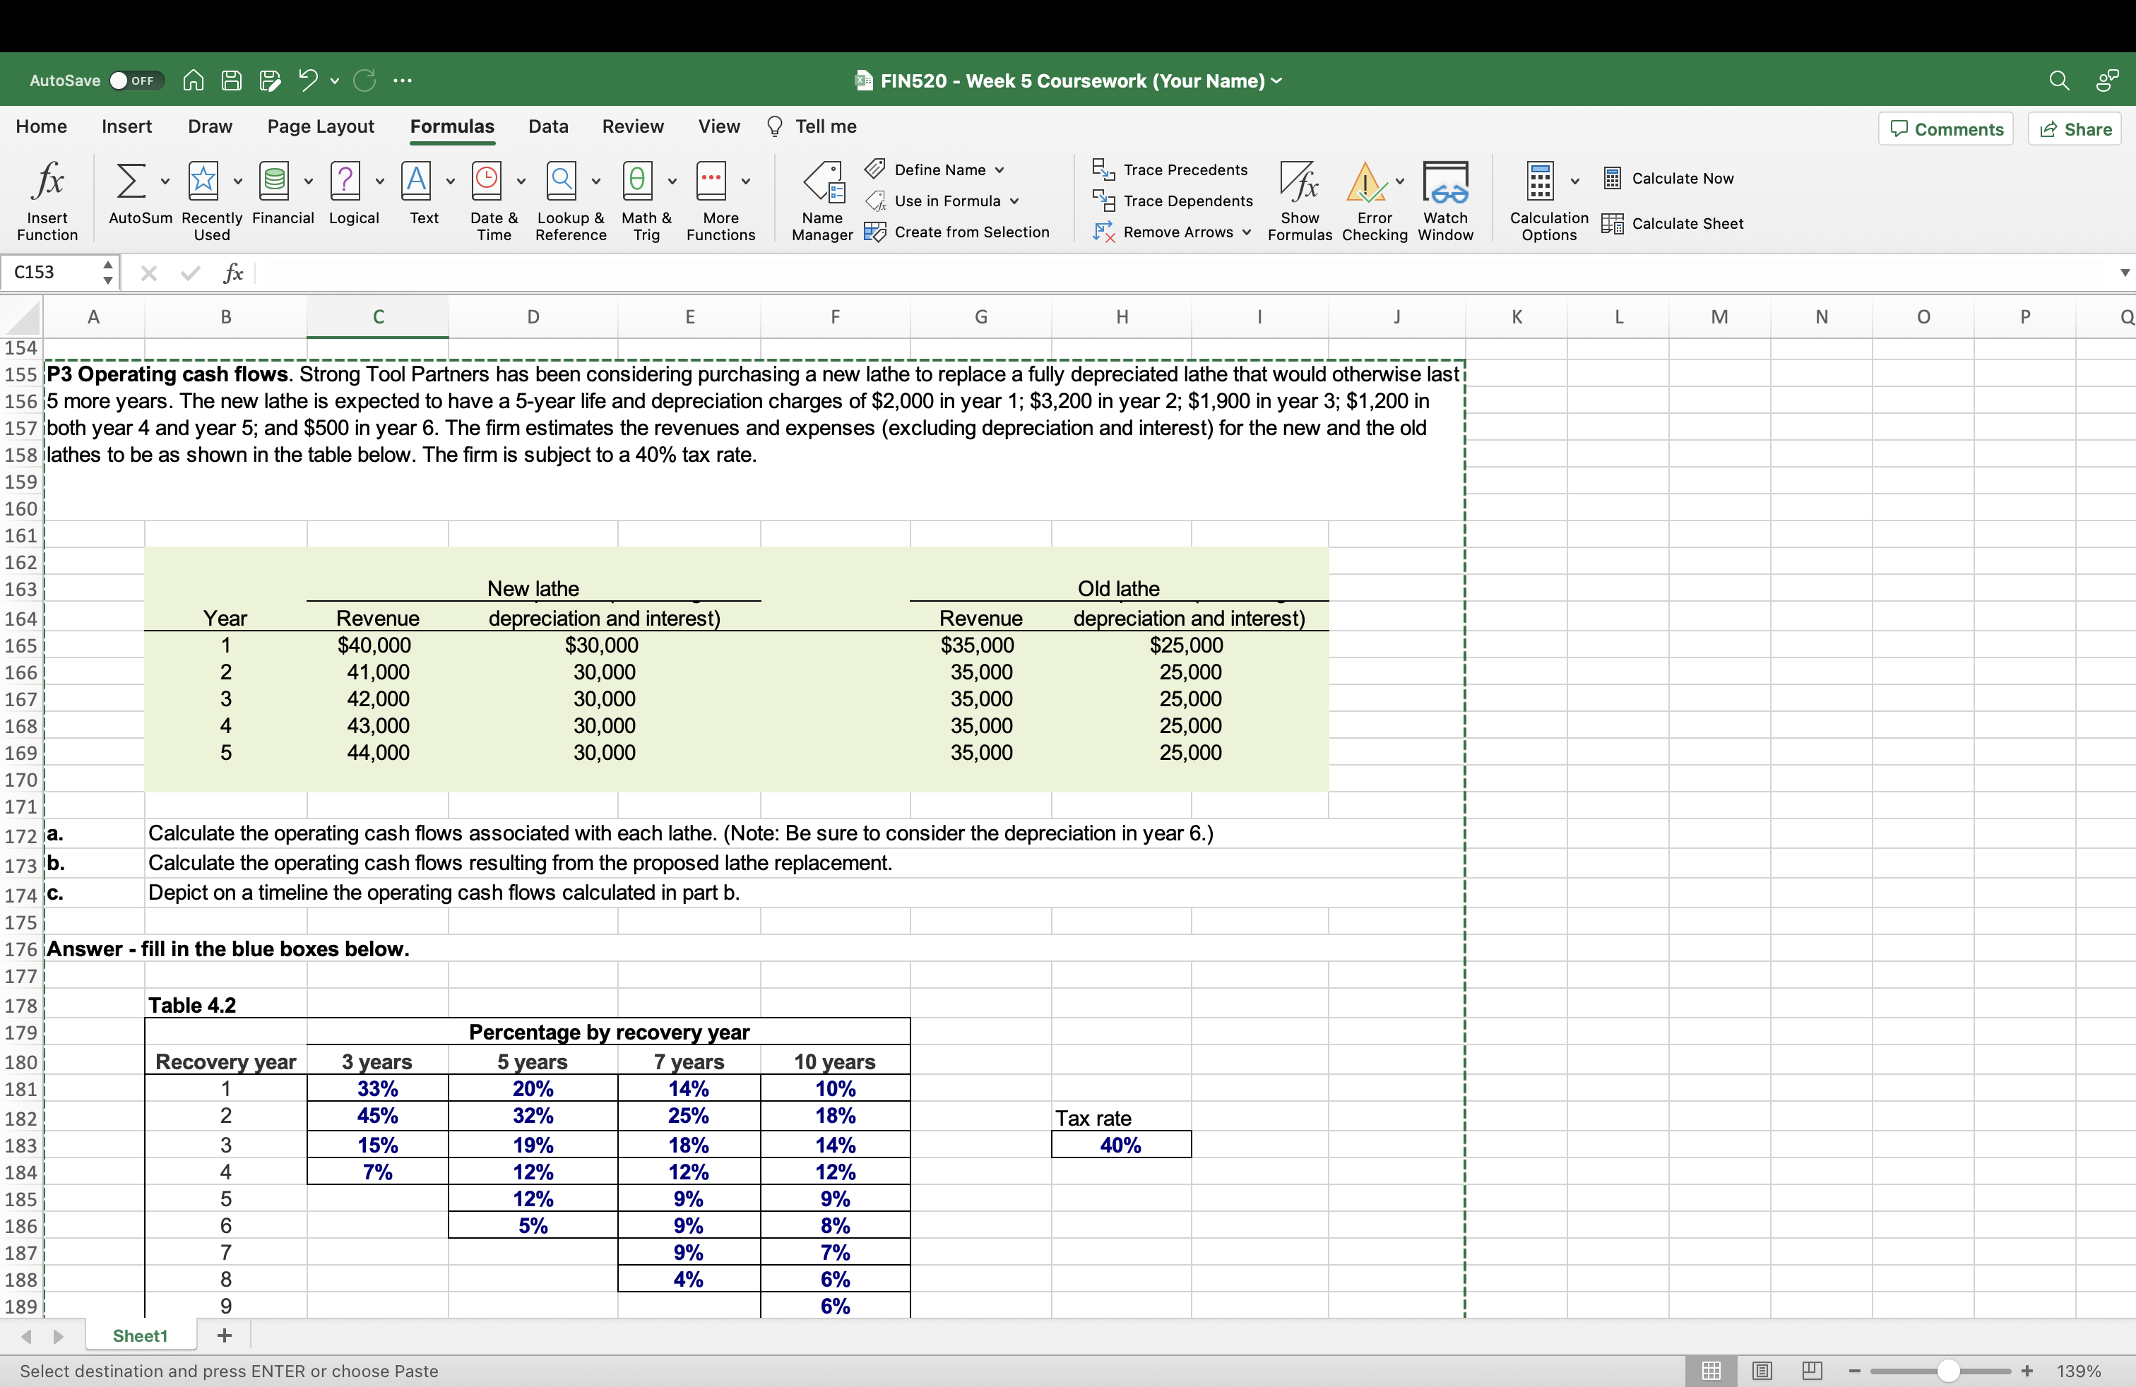
Task: Open the workbook title dropdown
Action: [1276, 81]
